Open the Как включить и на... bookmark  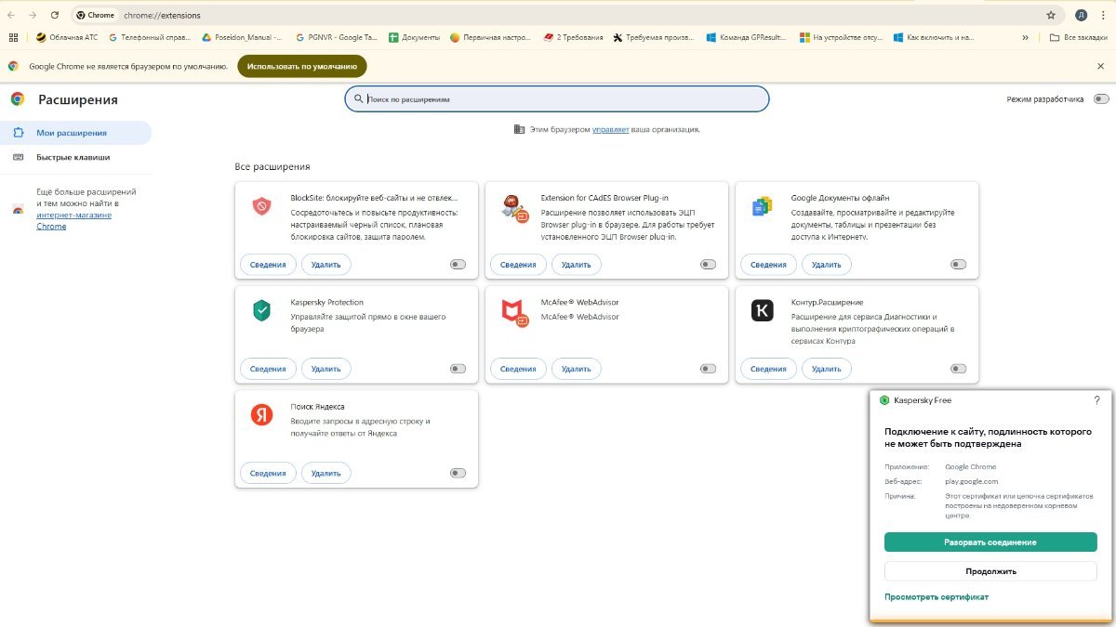[934, 38]
